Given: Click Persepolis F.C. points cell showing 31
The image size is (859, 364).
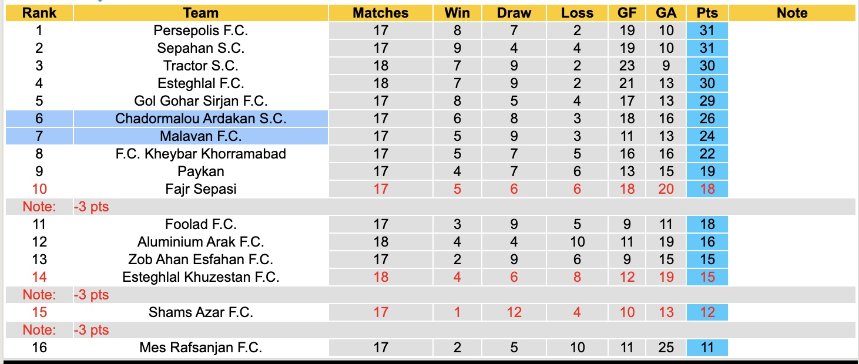Looking at the screenshot, I should (x=707, y=31).
